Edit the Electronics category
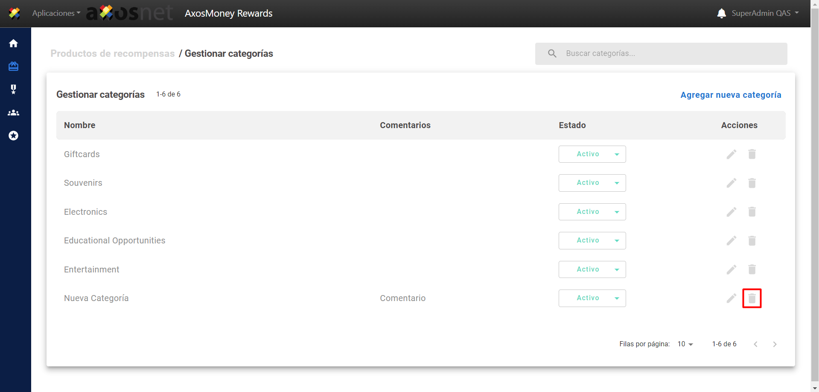 pyautogui.click(x=732, y=212)
